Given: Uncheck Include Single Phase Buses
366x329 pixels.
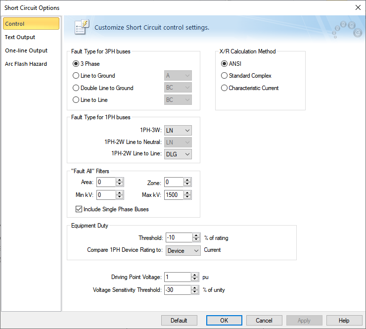Looking at the screenshot, I should point(78,209).
